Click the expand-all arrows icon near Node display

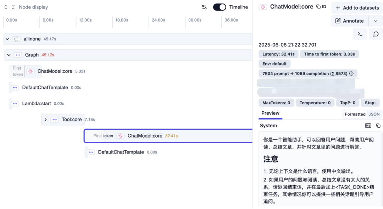coord(5,7)
